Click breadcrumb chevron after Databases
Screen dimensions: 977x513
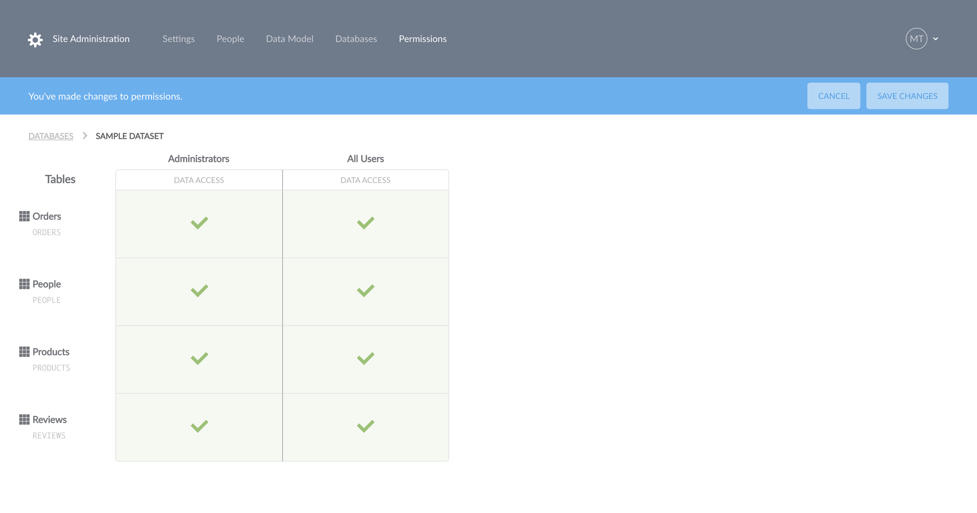(85, 136)
